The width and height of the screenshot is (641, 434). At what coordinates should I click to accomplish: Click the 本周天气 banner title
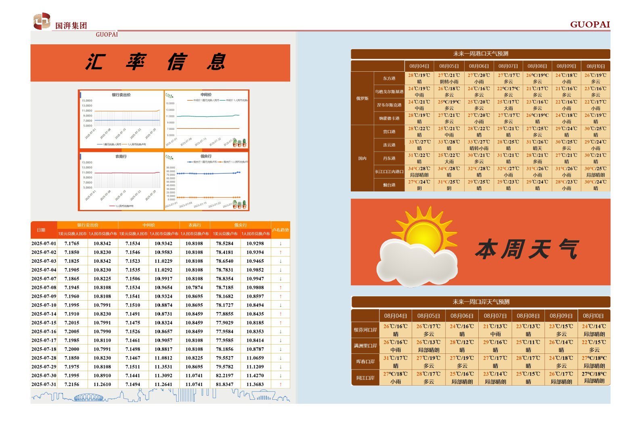pyautogui.click(x=527, y=249)
